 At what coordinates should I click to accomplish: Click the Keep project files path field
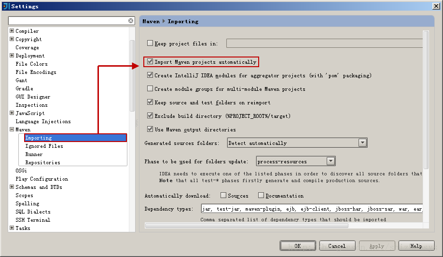(x=324, y=43)
